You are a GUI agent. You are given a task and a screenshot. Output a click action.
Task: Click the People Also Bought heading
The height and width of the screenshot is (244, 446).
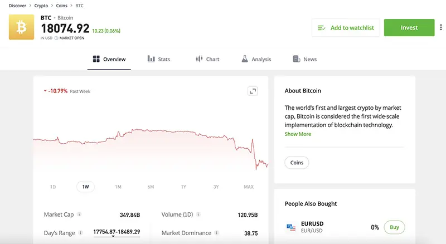pos(311,204)
